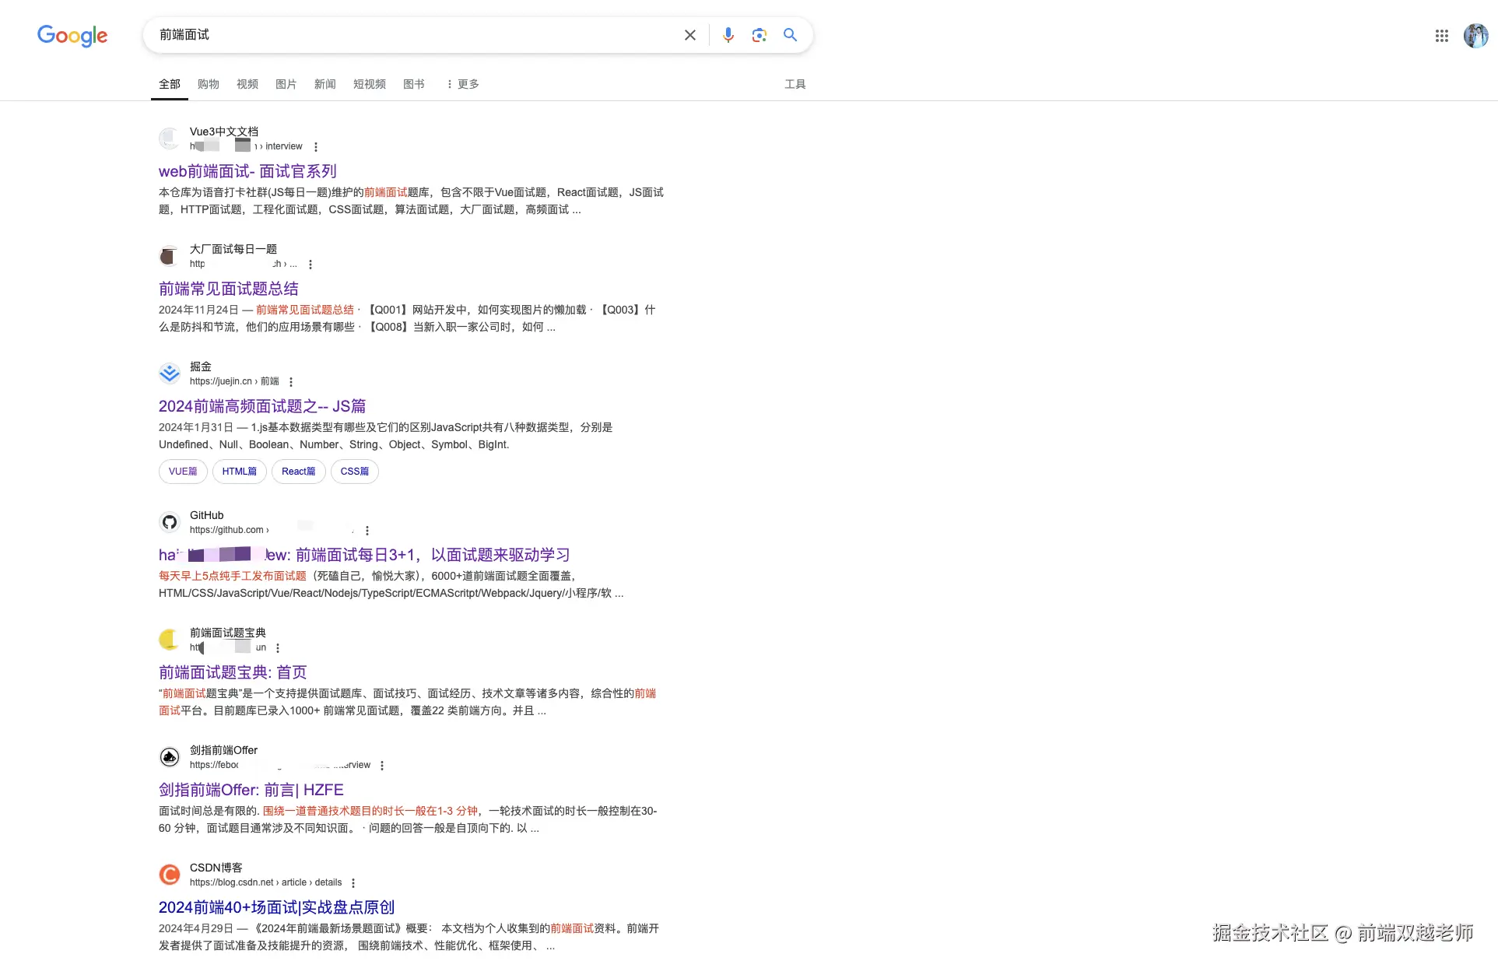1498x968 pixels.
Task: Click the React篇 chip
Action: (298, 471)
